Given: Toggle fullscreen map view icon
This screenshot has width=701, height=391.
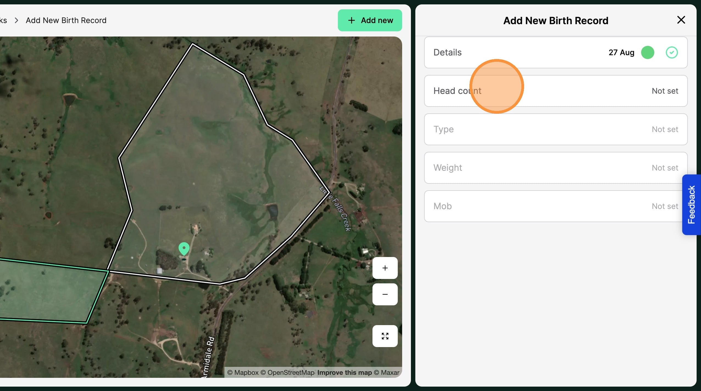Looking at the screenshot, I should click(x=385, y=336).
